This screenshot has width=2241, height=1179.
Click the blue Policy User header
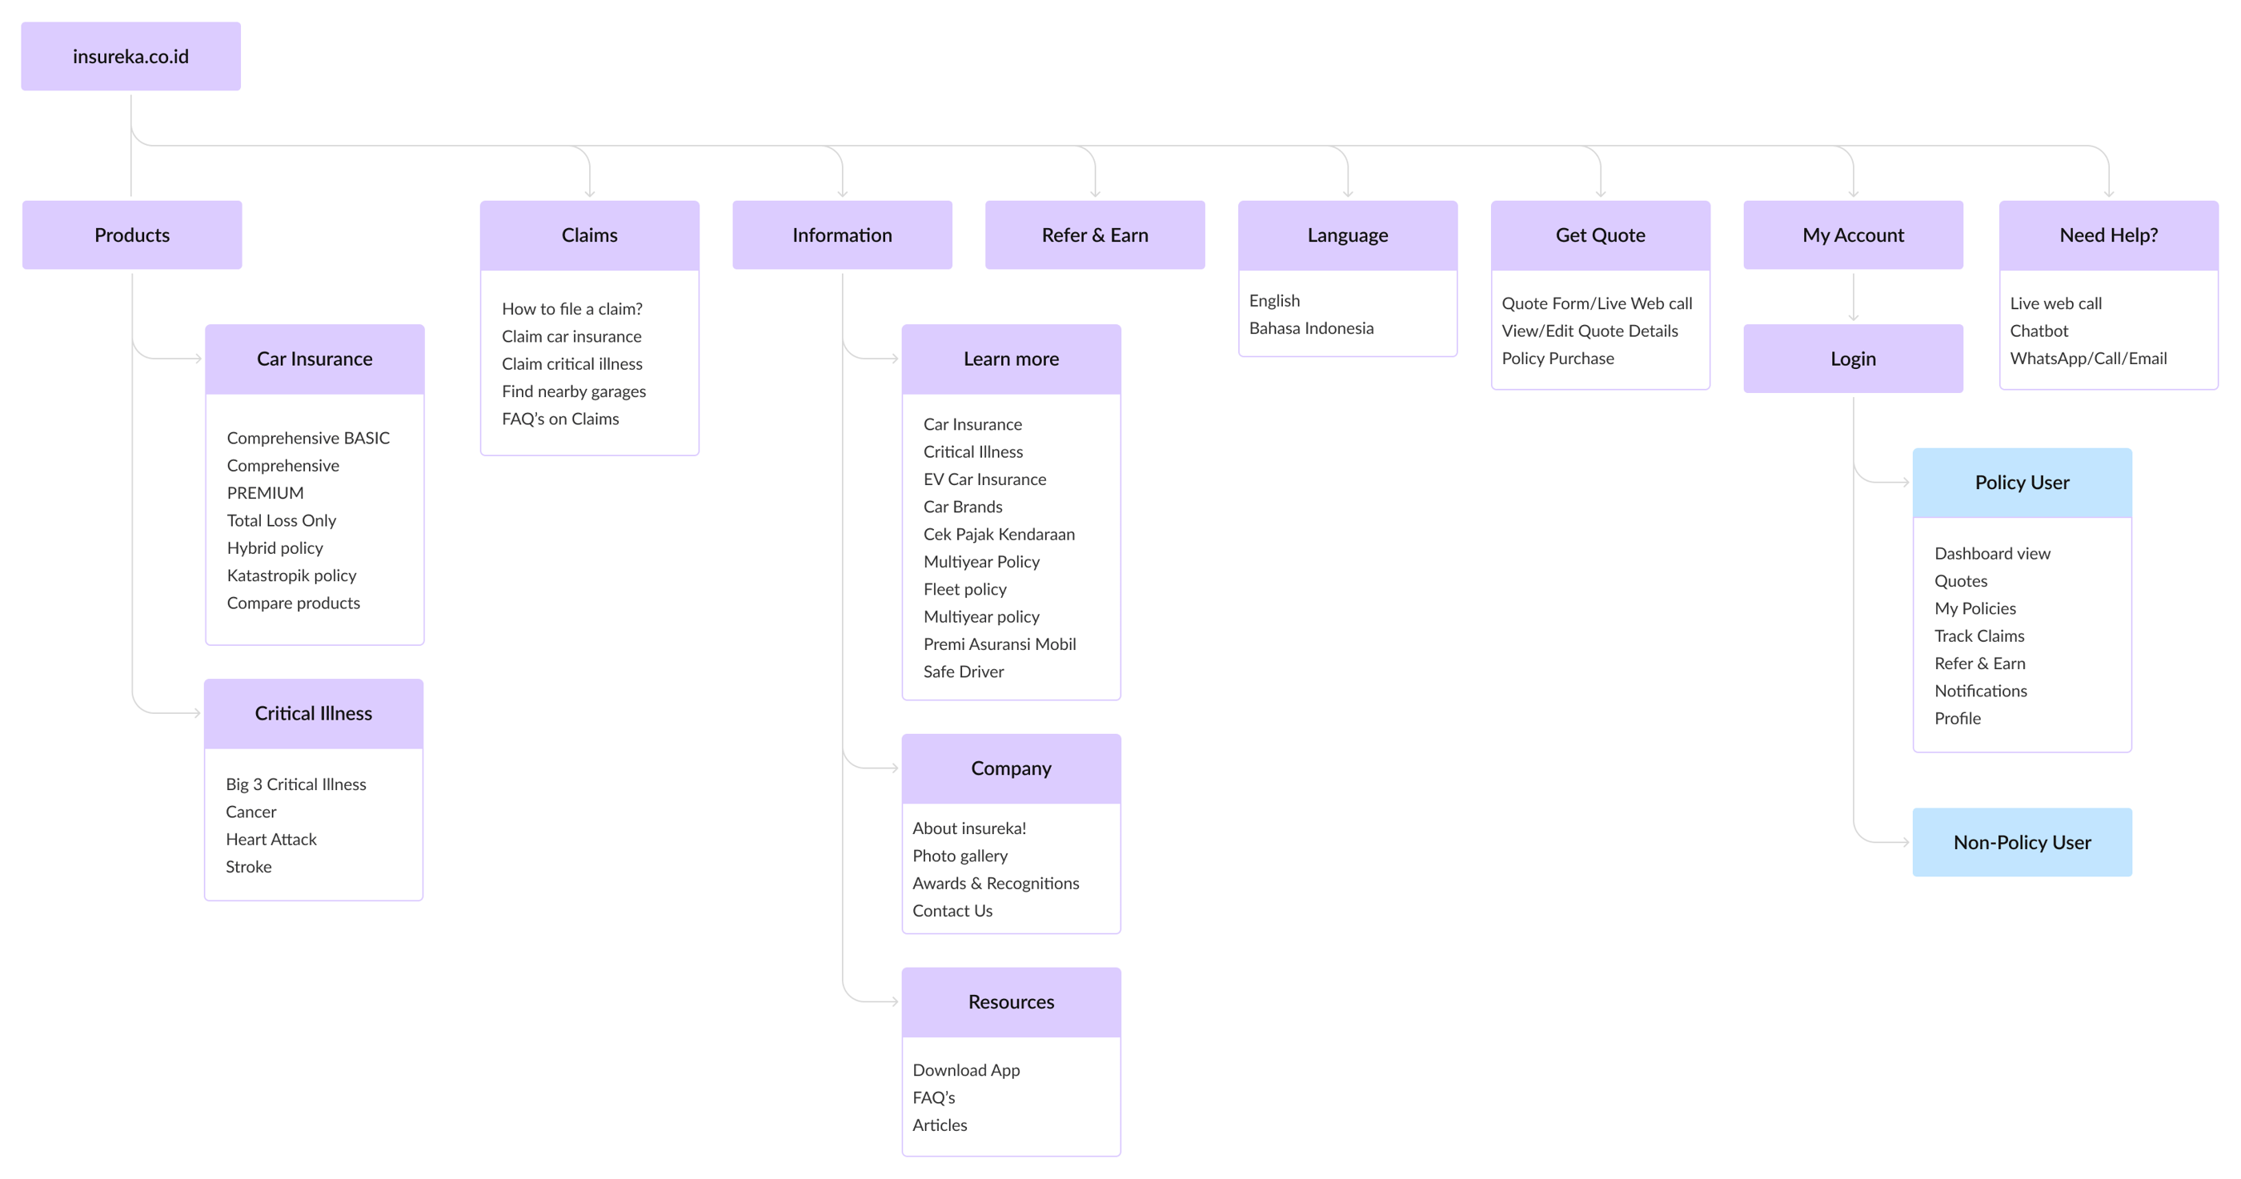2022,482
